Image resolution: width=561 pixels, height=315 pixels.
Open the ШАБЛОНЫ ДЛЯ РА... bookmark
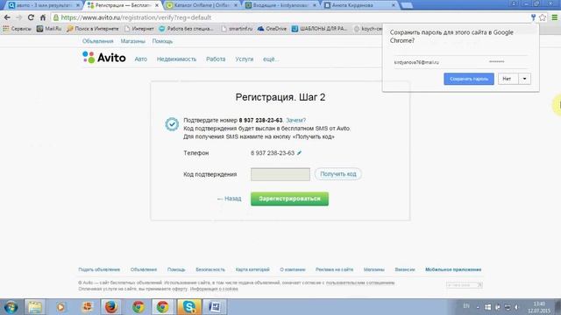pyautogui.click(x=319, y=29)
